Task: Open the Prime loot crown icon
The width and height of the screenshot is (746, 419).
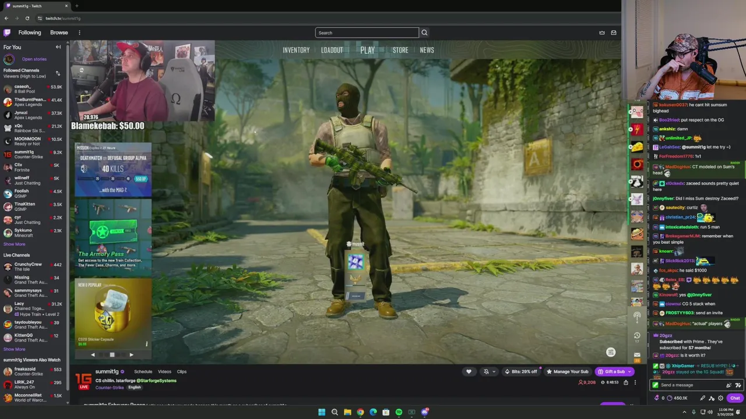Action: [x=601, y=33]
